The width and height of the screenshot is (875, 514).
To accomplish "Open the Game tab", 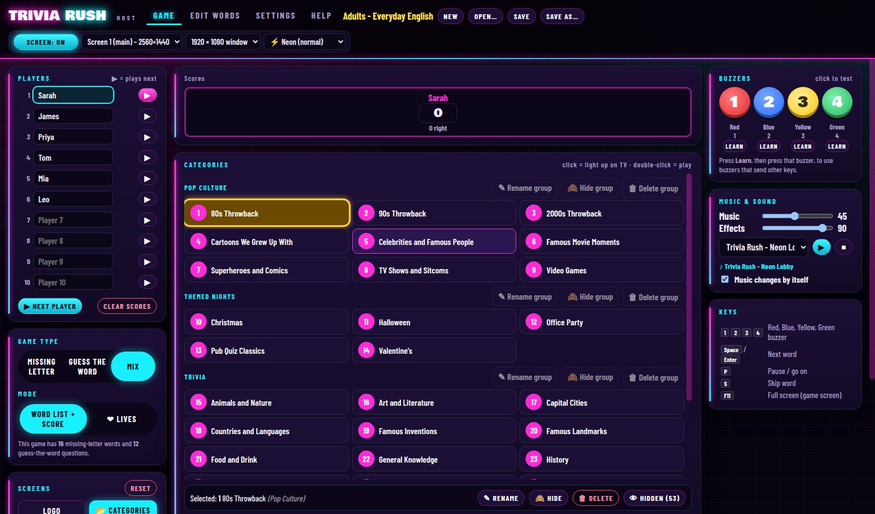I will point(164,16).
